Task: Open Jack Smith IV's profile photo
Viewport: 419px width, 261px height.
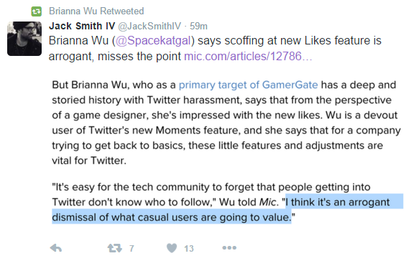Action: click(x=24, y=39)
